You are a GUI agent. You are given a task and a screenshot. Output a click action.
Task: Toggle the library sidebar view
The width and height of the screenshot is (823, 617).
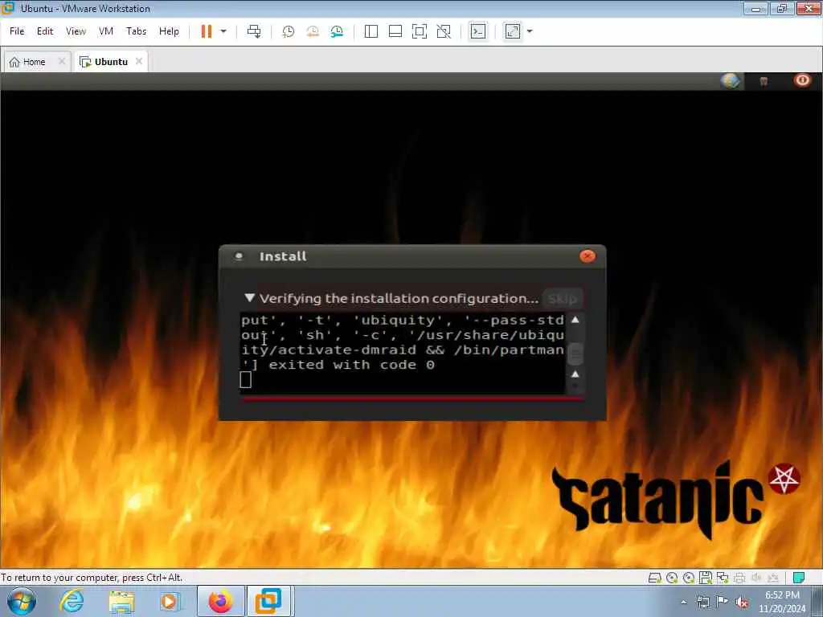coord(371,31)
